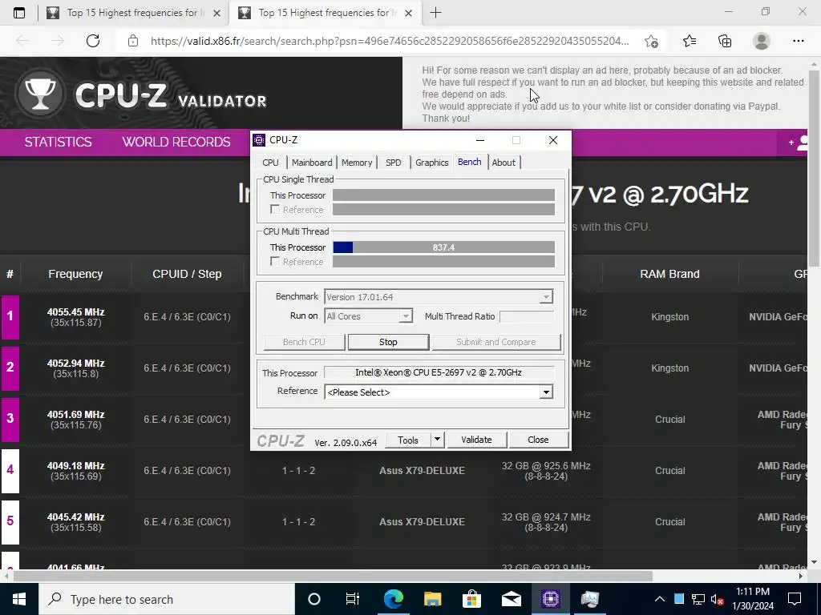Open Cortana circle on taskbar

pyautogui.click(x=314, y=599)
